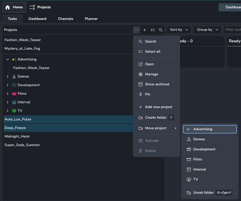Click the select-all checklist icon in Projects header
The width and height of the screenshot is (241, 201).
153,30
